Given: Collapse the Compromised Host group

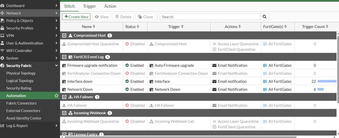Looking at the screenshot, I should click(x=64, y=36).
